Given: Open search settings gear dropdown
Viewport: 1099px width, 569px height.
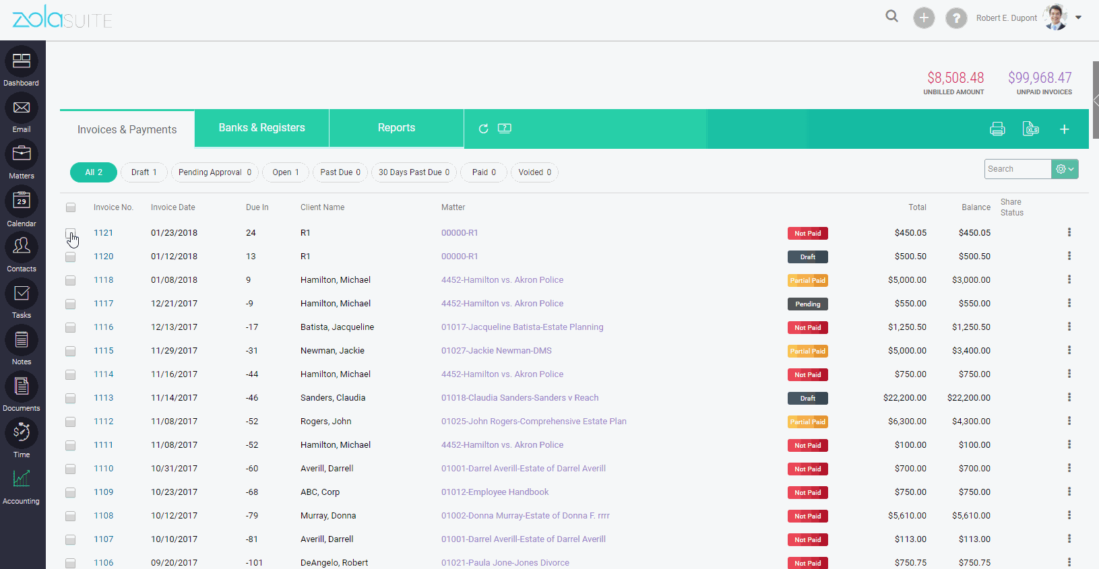Looking at the screenshot, I should [x=1065, y=169].
